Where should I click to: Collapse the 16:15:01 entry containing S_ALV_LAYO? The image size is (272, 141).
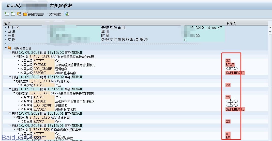[x=10, y=113]
